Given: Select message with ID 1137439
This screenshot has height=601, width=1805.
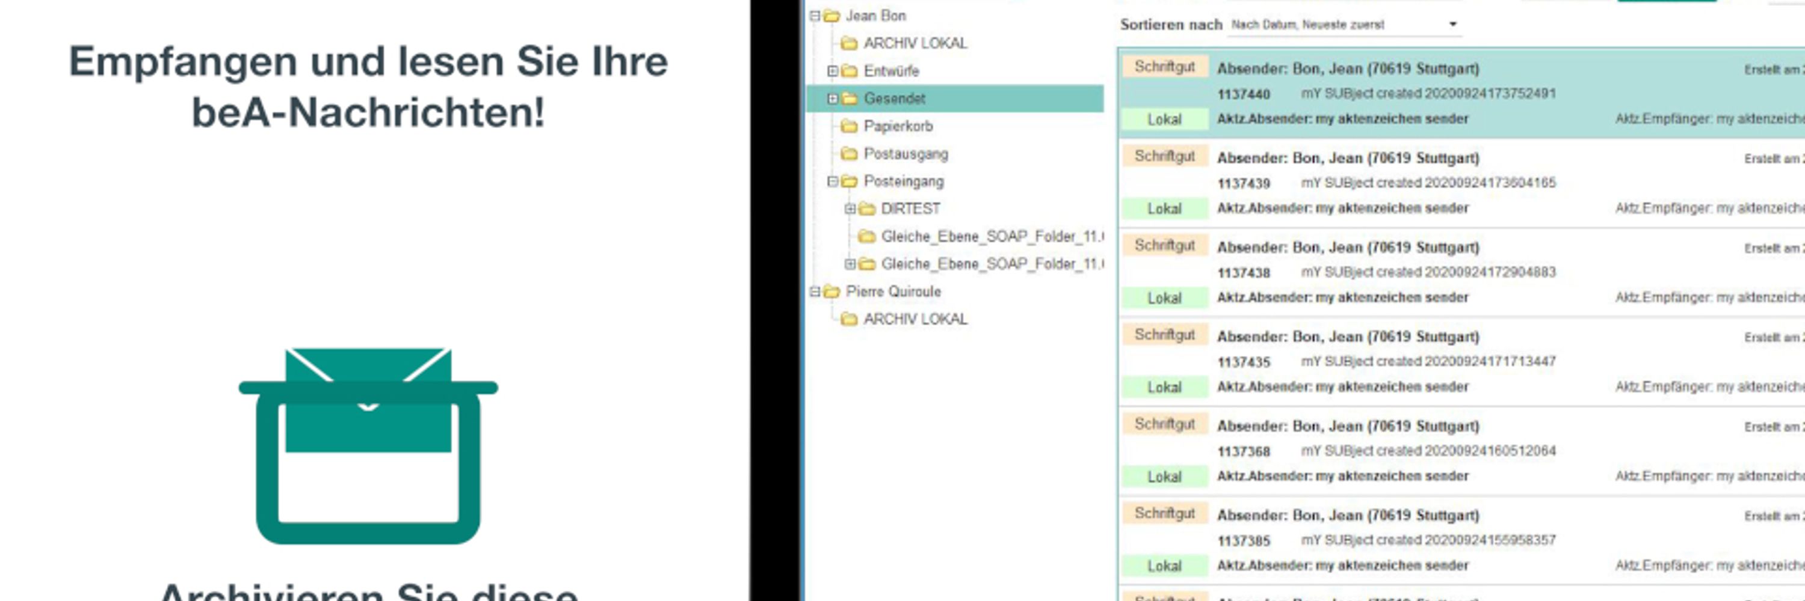Looking at the screenshot, I should click(1461, 183).
